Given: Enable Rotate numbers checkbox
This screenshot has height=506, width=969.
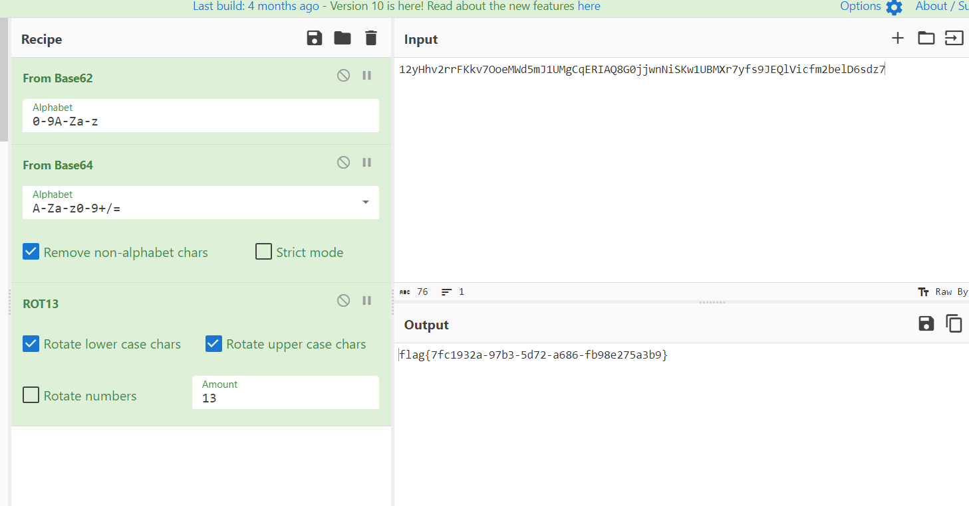Looking at the screenshot, I should [31, 396].
